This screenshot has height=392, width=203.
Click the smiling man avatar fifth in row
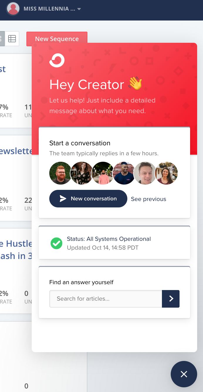145,173
